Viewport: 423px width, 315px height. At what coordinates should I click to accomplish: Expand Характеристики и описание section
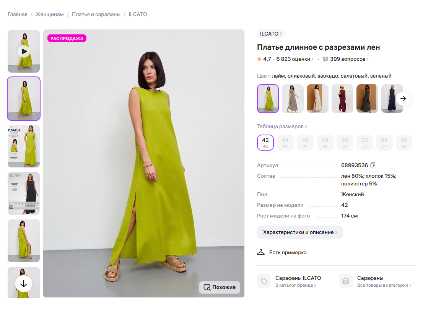coord(300,232)
